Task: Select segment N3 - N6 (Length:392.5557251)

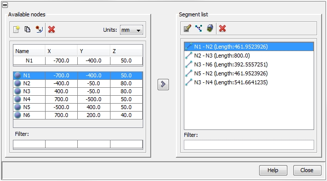Action: (x=249, y=64)
